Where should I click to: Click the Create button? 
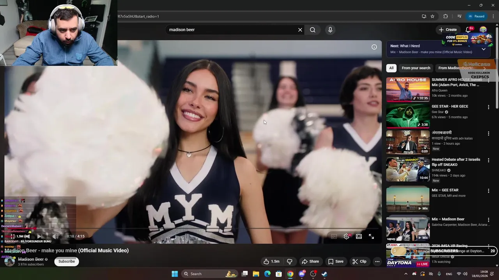[448, 30]
